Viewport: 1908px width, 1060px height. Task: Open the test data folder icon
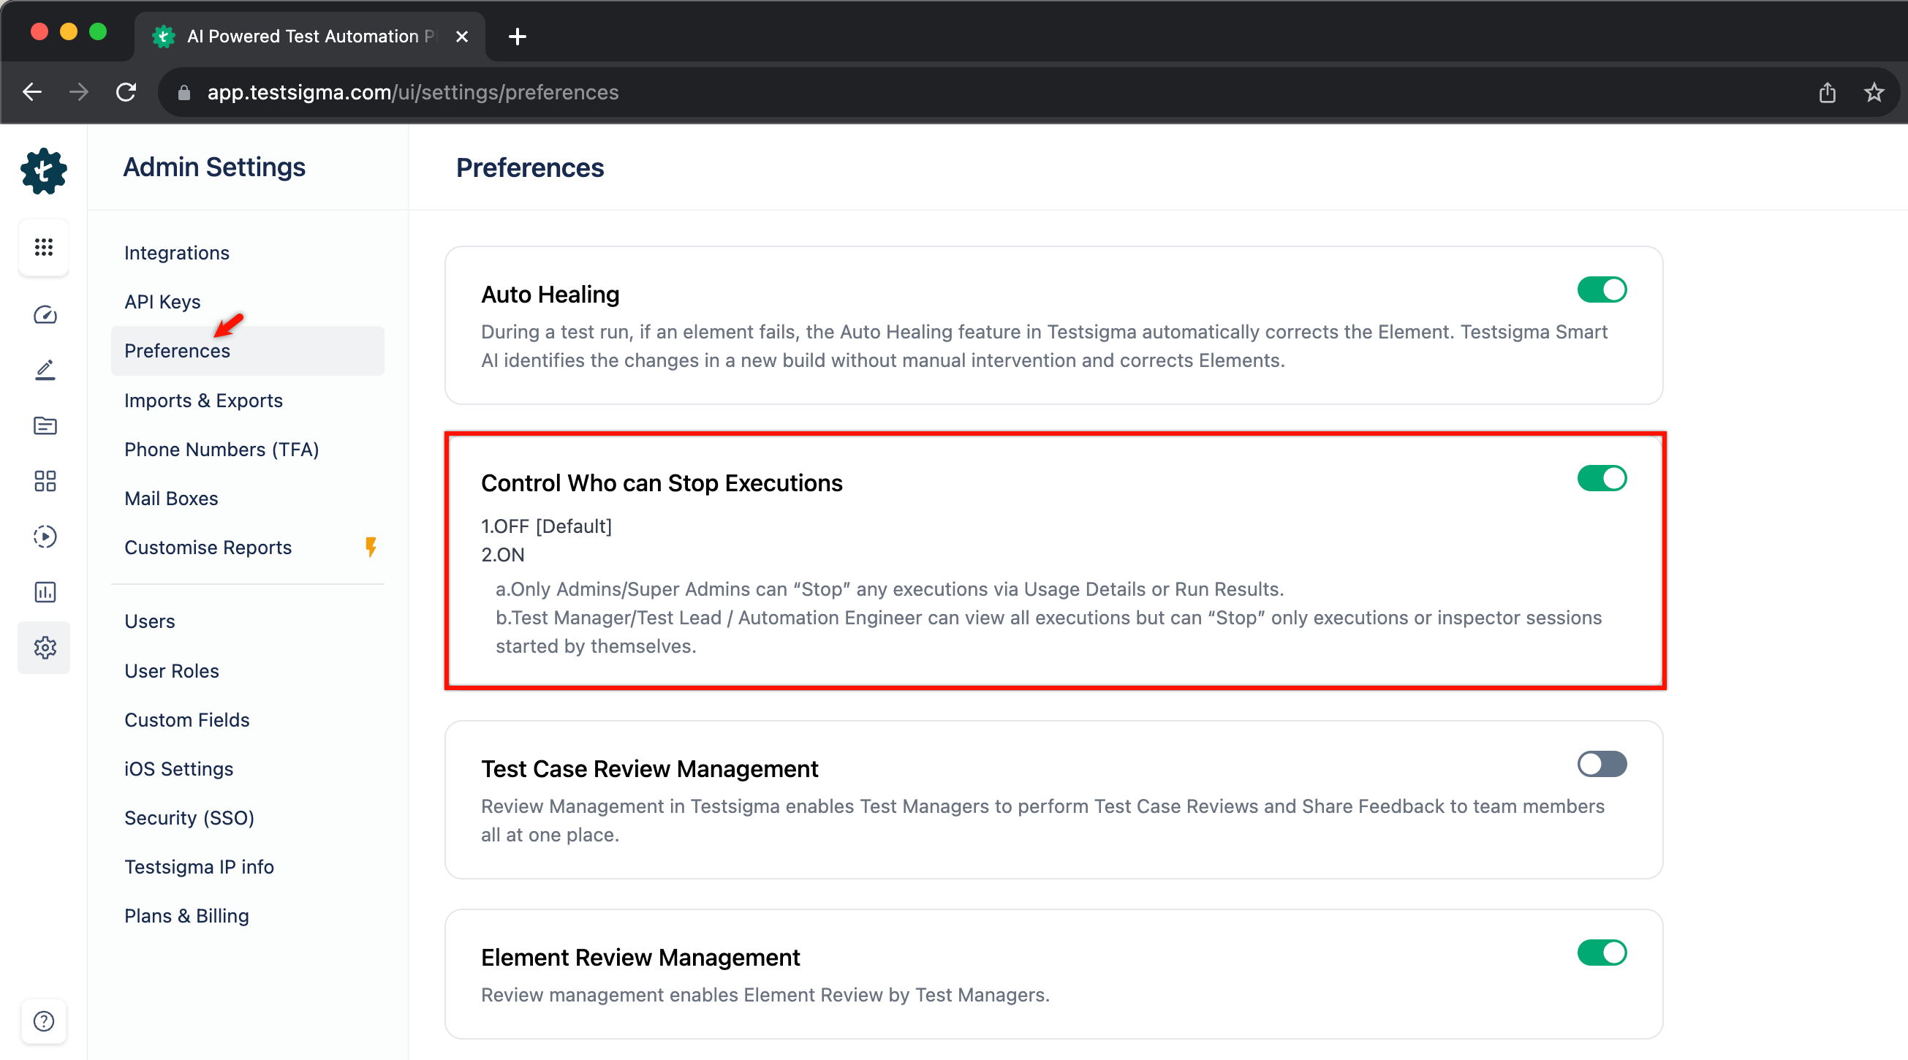tap(45, 425)
